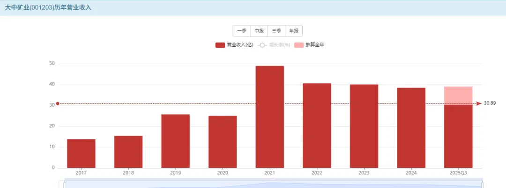506x188 pixels.
Task: Select the dark red 2025Q3 actual bar
Action: click(458, 136)
